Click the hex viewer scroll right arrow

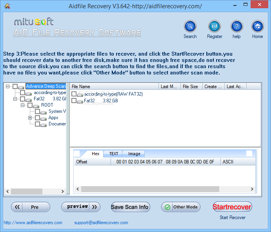252,189
